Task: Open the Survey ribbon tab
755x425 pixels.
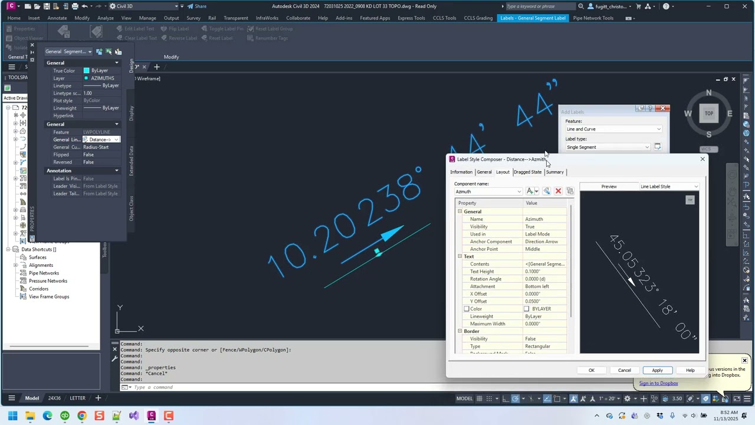Action: pos(193,18)
